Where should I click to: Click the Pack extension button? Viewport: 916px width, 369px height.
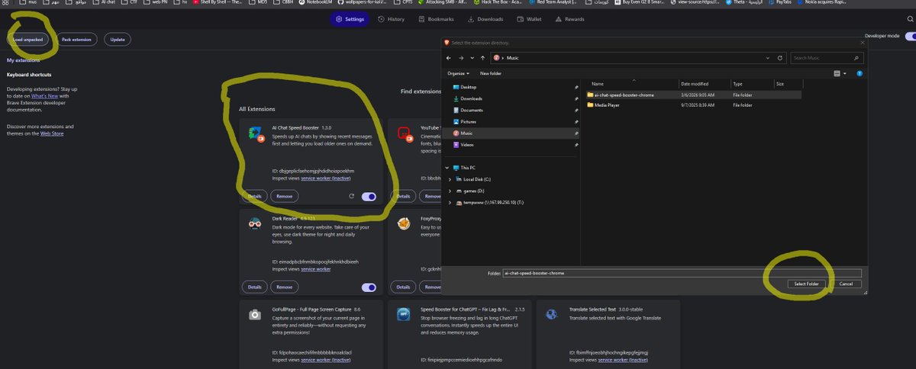(x=76, y=39)
